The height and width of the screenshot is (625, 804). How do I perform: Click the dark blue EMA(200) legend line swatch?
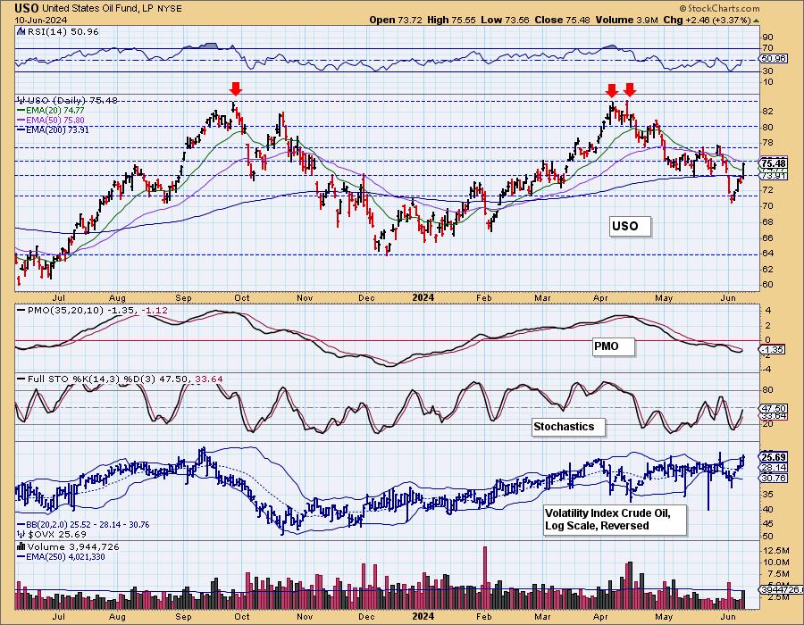[21, 129]
